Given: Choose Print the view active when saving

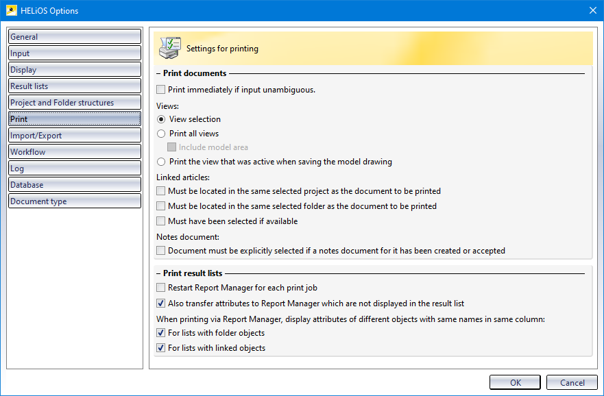Looking at the screenshot, I should click(x=161, y=162).
